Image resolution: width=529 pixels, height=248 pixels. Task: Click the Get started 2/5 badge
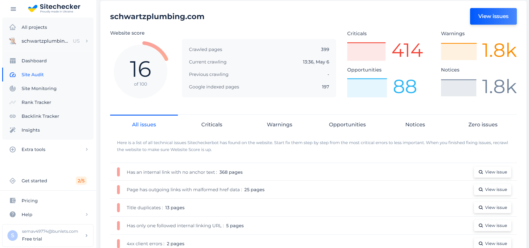point(81,181)
